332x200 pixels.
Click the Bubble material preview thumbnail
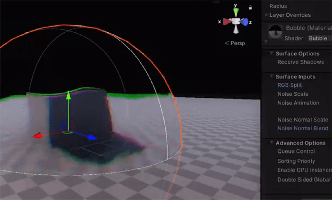[x=275, y=32]
